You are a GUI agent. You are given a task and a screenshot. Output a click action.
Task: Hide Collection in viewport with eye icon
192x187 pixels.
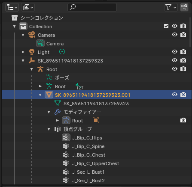[x=174, y=26]
